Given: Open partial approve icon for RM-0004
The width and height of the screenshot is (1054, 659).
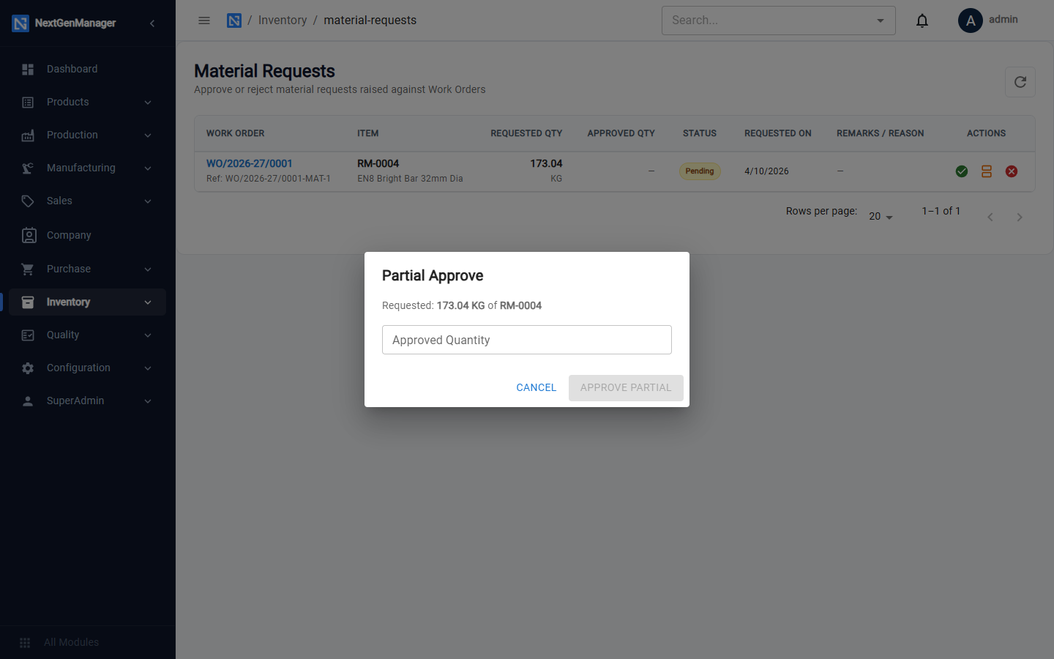Looking at the screenshot, I should [987, 171].
